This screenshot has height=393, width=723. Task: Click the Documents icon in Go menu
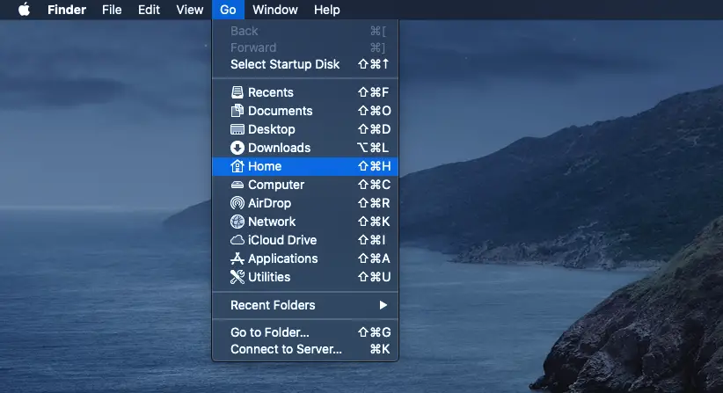tap(237, 111)
